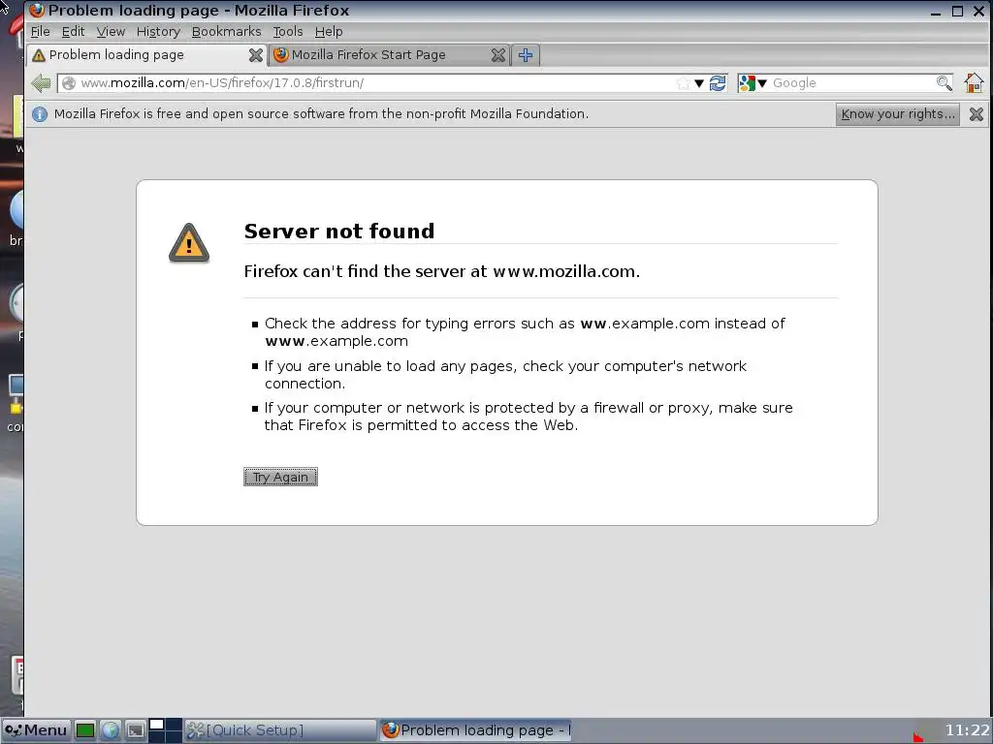Open the File menu
993x744 pixels.
(x=40, y=32)
